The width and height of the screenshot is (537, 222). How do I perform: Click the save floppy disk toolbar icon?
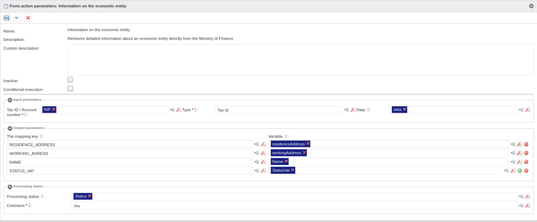pos(6,18)
